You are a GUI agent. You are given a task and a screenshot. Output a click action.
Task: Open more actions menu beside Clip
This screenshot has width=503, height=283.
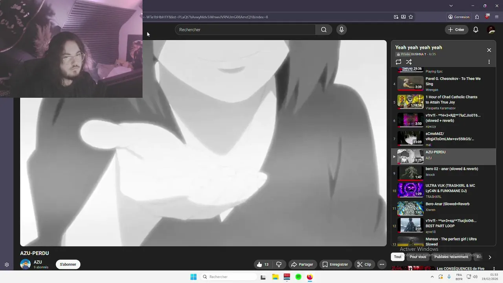(382, 265)
